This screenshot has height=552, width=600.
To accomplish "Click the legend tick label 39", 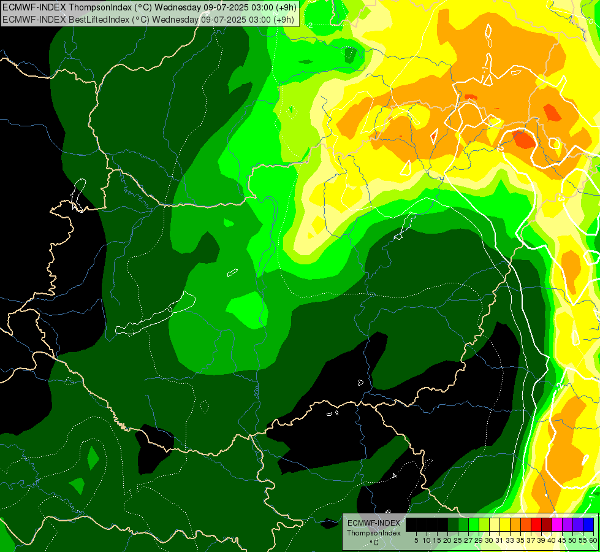I will pyautogui.click(x=541, y=540).
